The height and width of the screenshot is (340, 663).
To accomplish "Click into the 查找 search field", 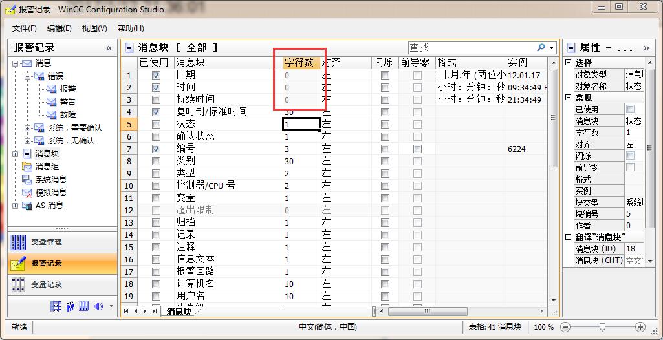I will [472, 47].
